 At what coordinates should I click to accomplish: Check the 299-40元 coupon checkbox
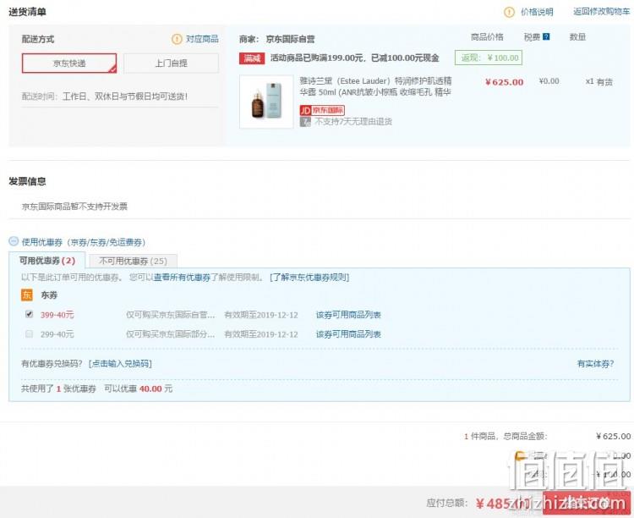(x=29, y=333)
